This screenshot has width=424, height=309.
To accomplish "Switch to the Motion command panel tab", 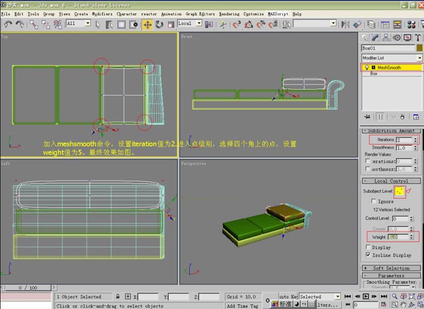I will [397, 38].
